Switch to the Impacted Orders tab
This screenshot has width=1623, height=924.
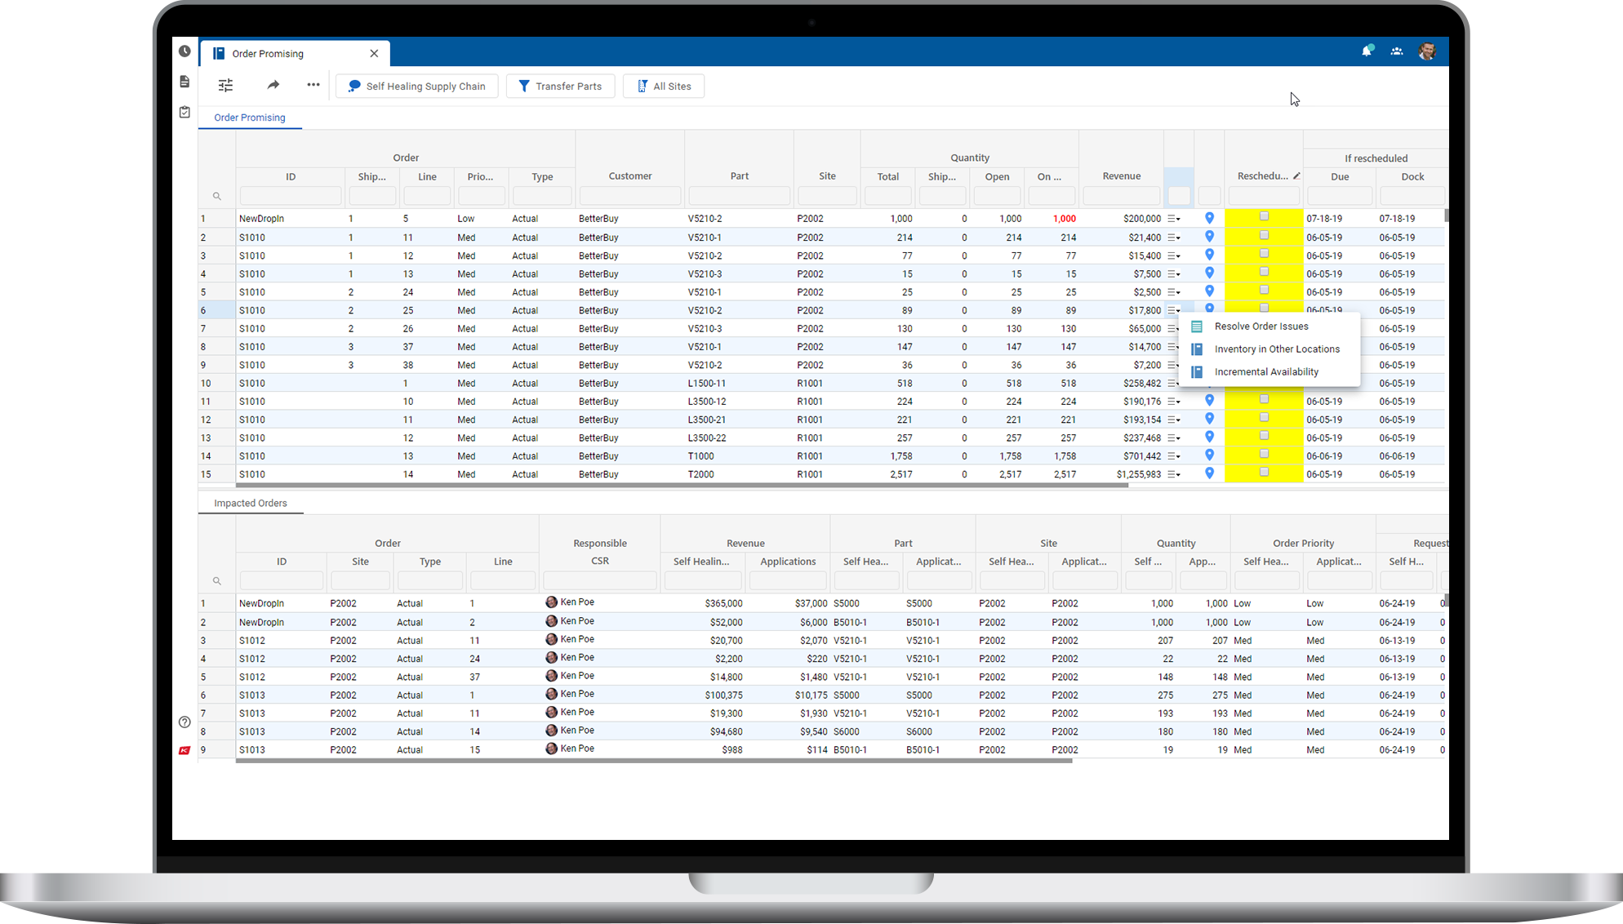(x=250, y=503)
